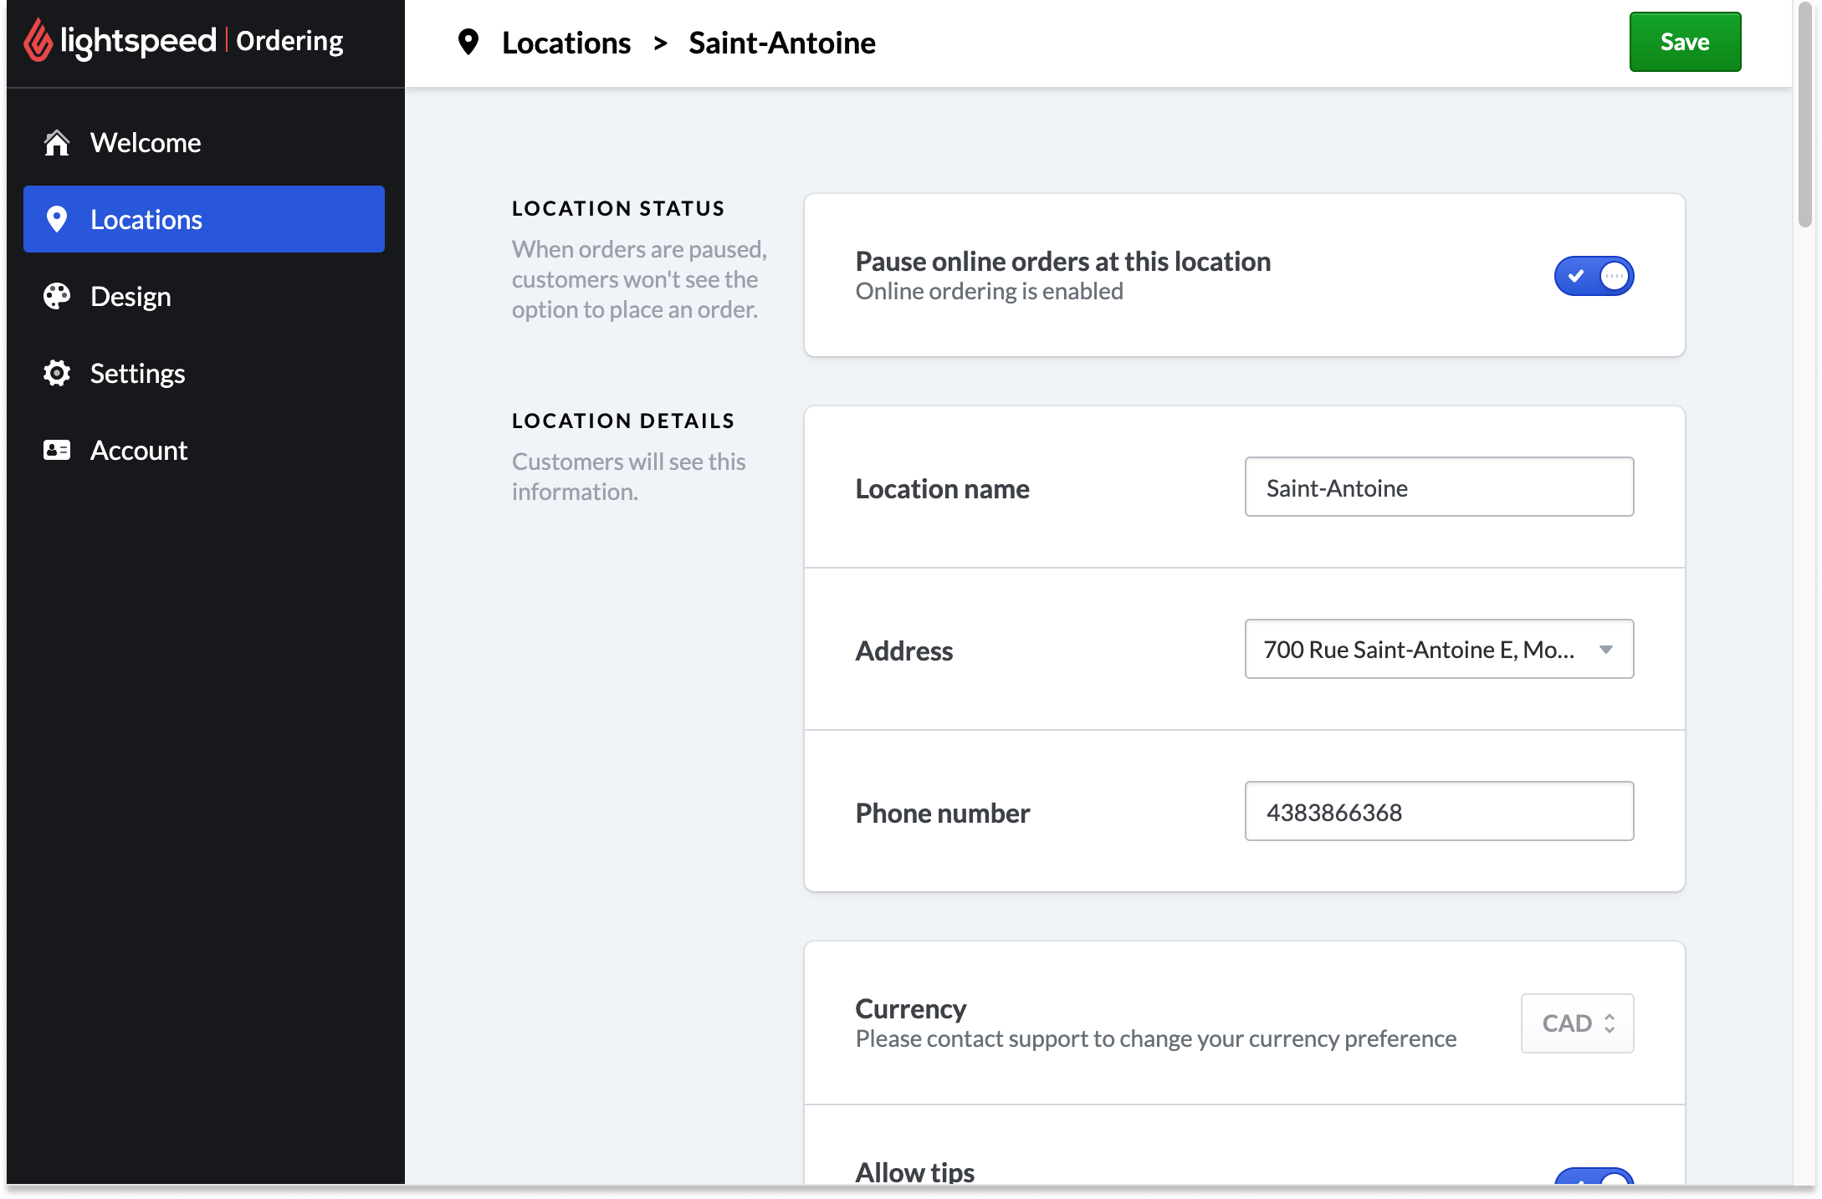This screenshot has height=1199, width=1822.
Task: Open the Settings section
Action: pos(204,373)
